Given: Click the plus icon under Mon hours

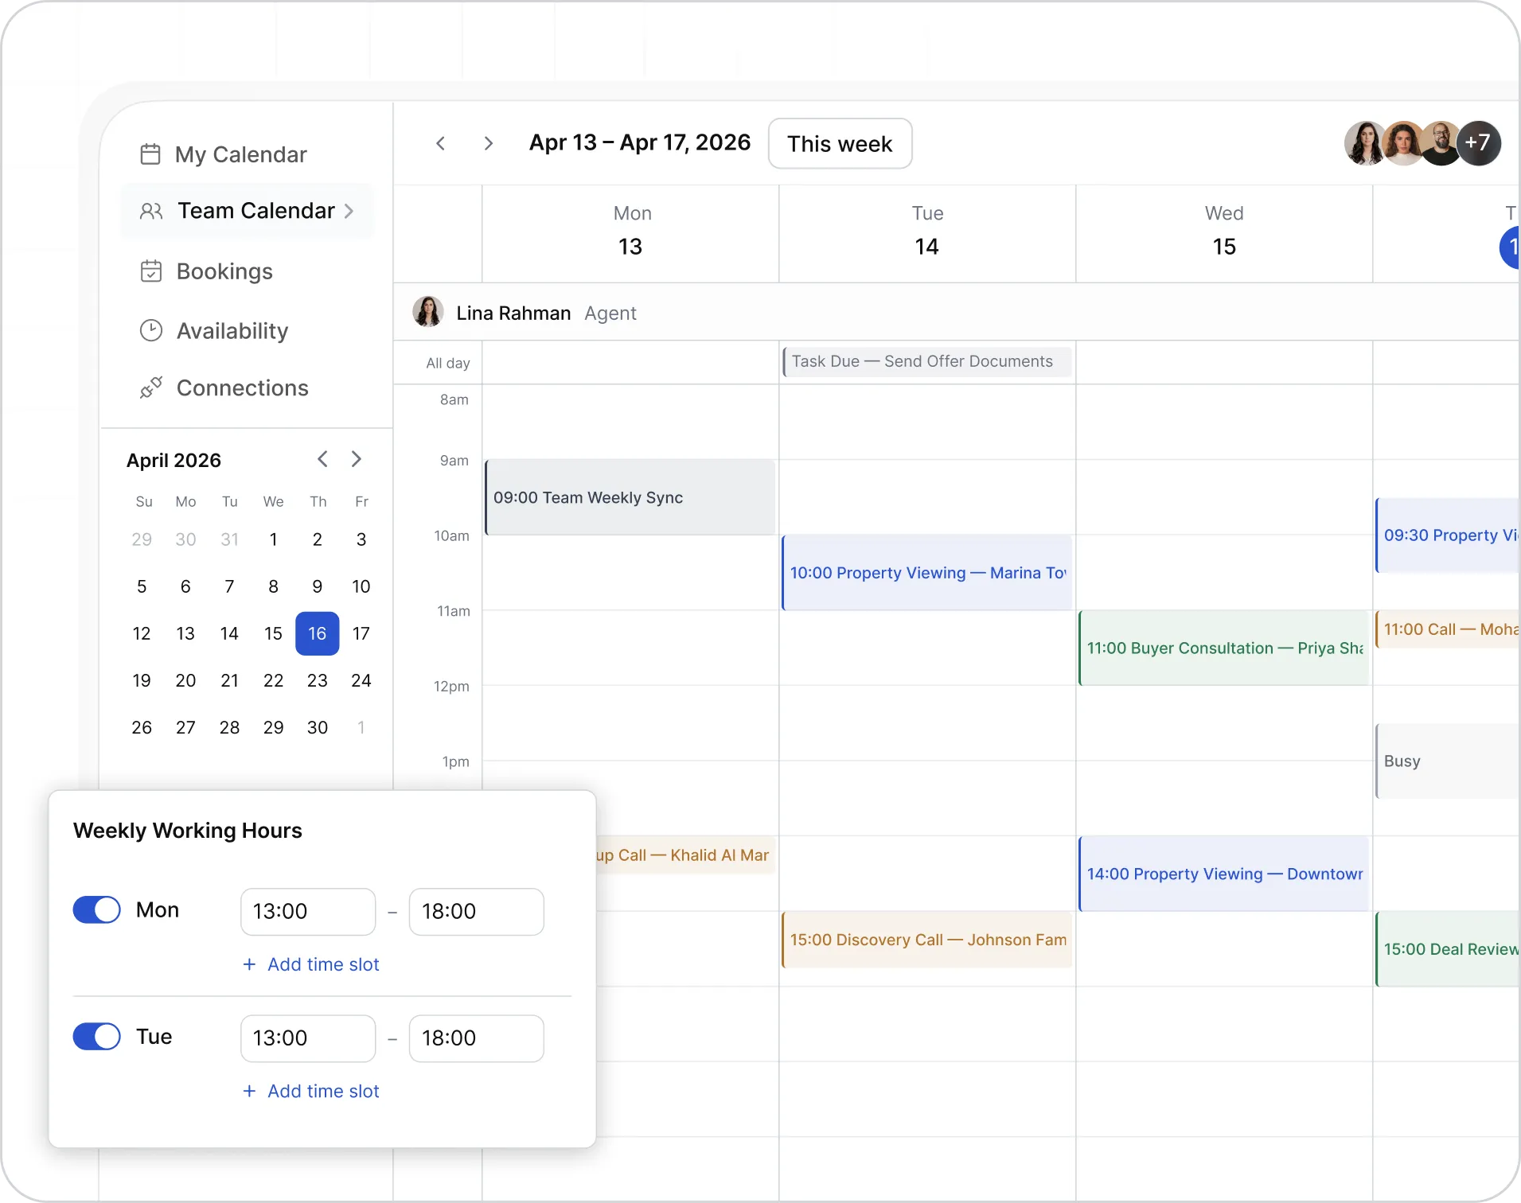Looking at the screenshot, I should click(x=249, y=964).
